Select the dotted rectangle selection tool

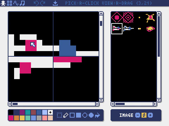pyautogui.click(x=60, y=115)
